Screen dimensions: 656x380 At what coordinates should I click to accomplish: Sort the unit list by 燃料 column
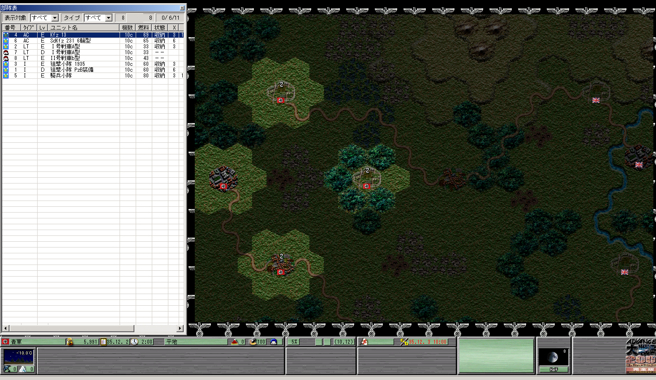tap(144, 28)
